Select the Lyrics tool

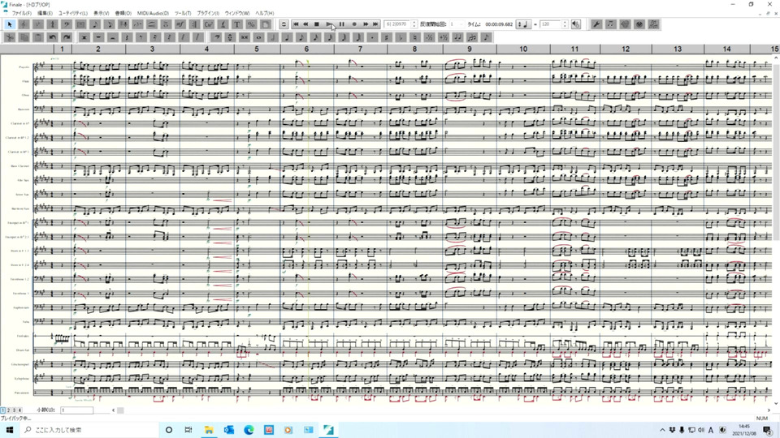click(223, 24)
